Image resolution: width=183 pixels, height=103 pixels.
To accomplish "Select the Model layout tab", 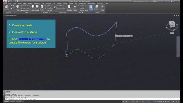I will (x=7, y=101).
